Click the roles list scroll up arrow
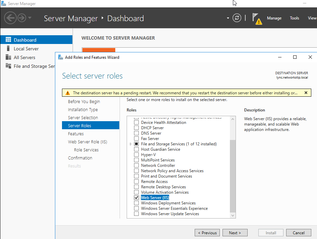The height and width of the screenshot is (239, 317). (233, 119)
